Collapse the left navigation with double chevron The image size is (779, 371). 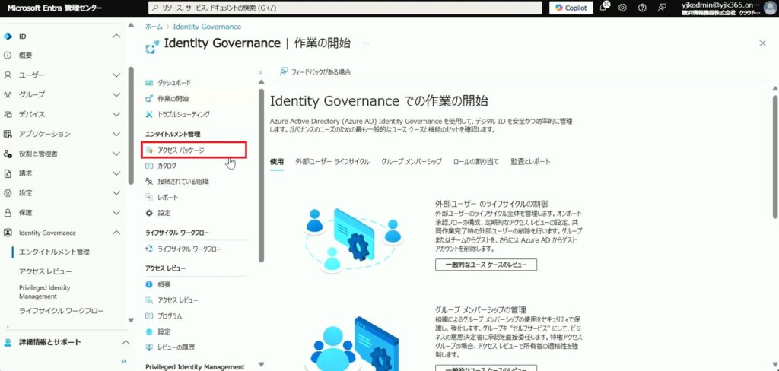pos(124,361)
